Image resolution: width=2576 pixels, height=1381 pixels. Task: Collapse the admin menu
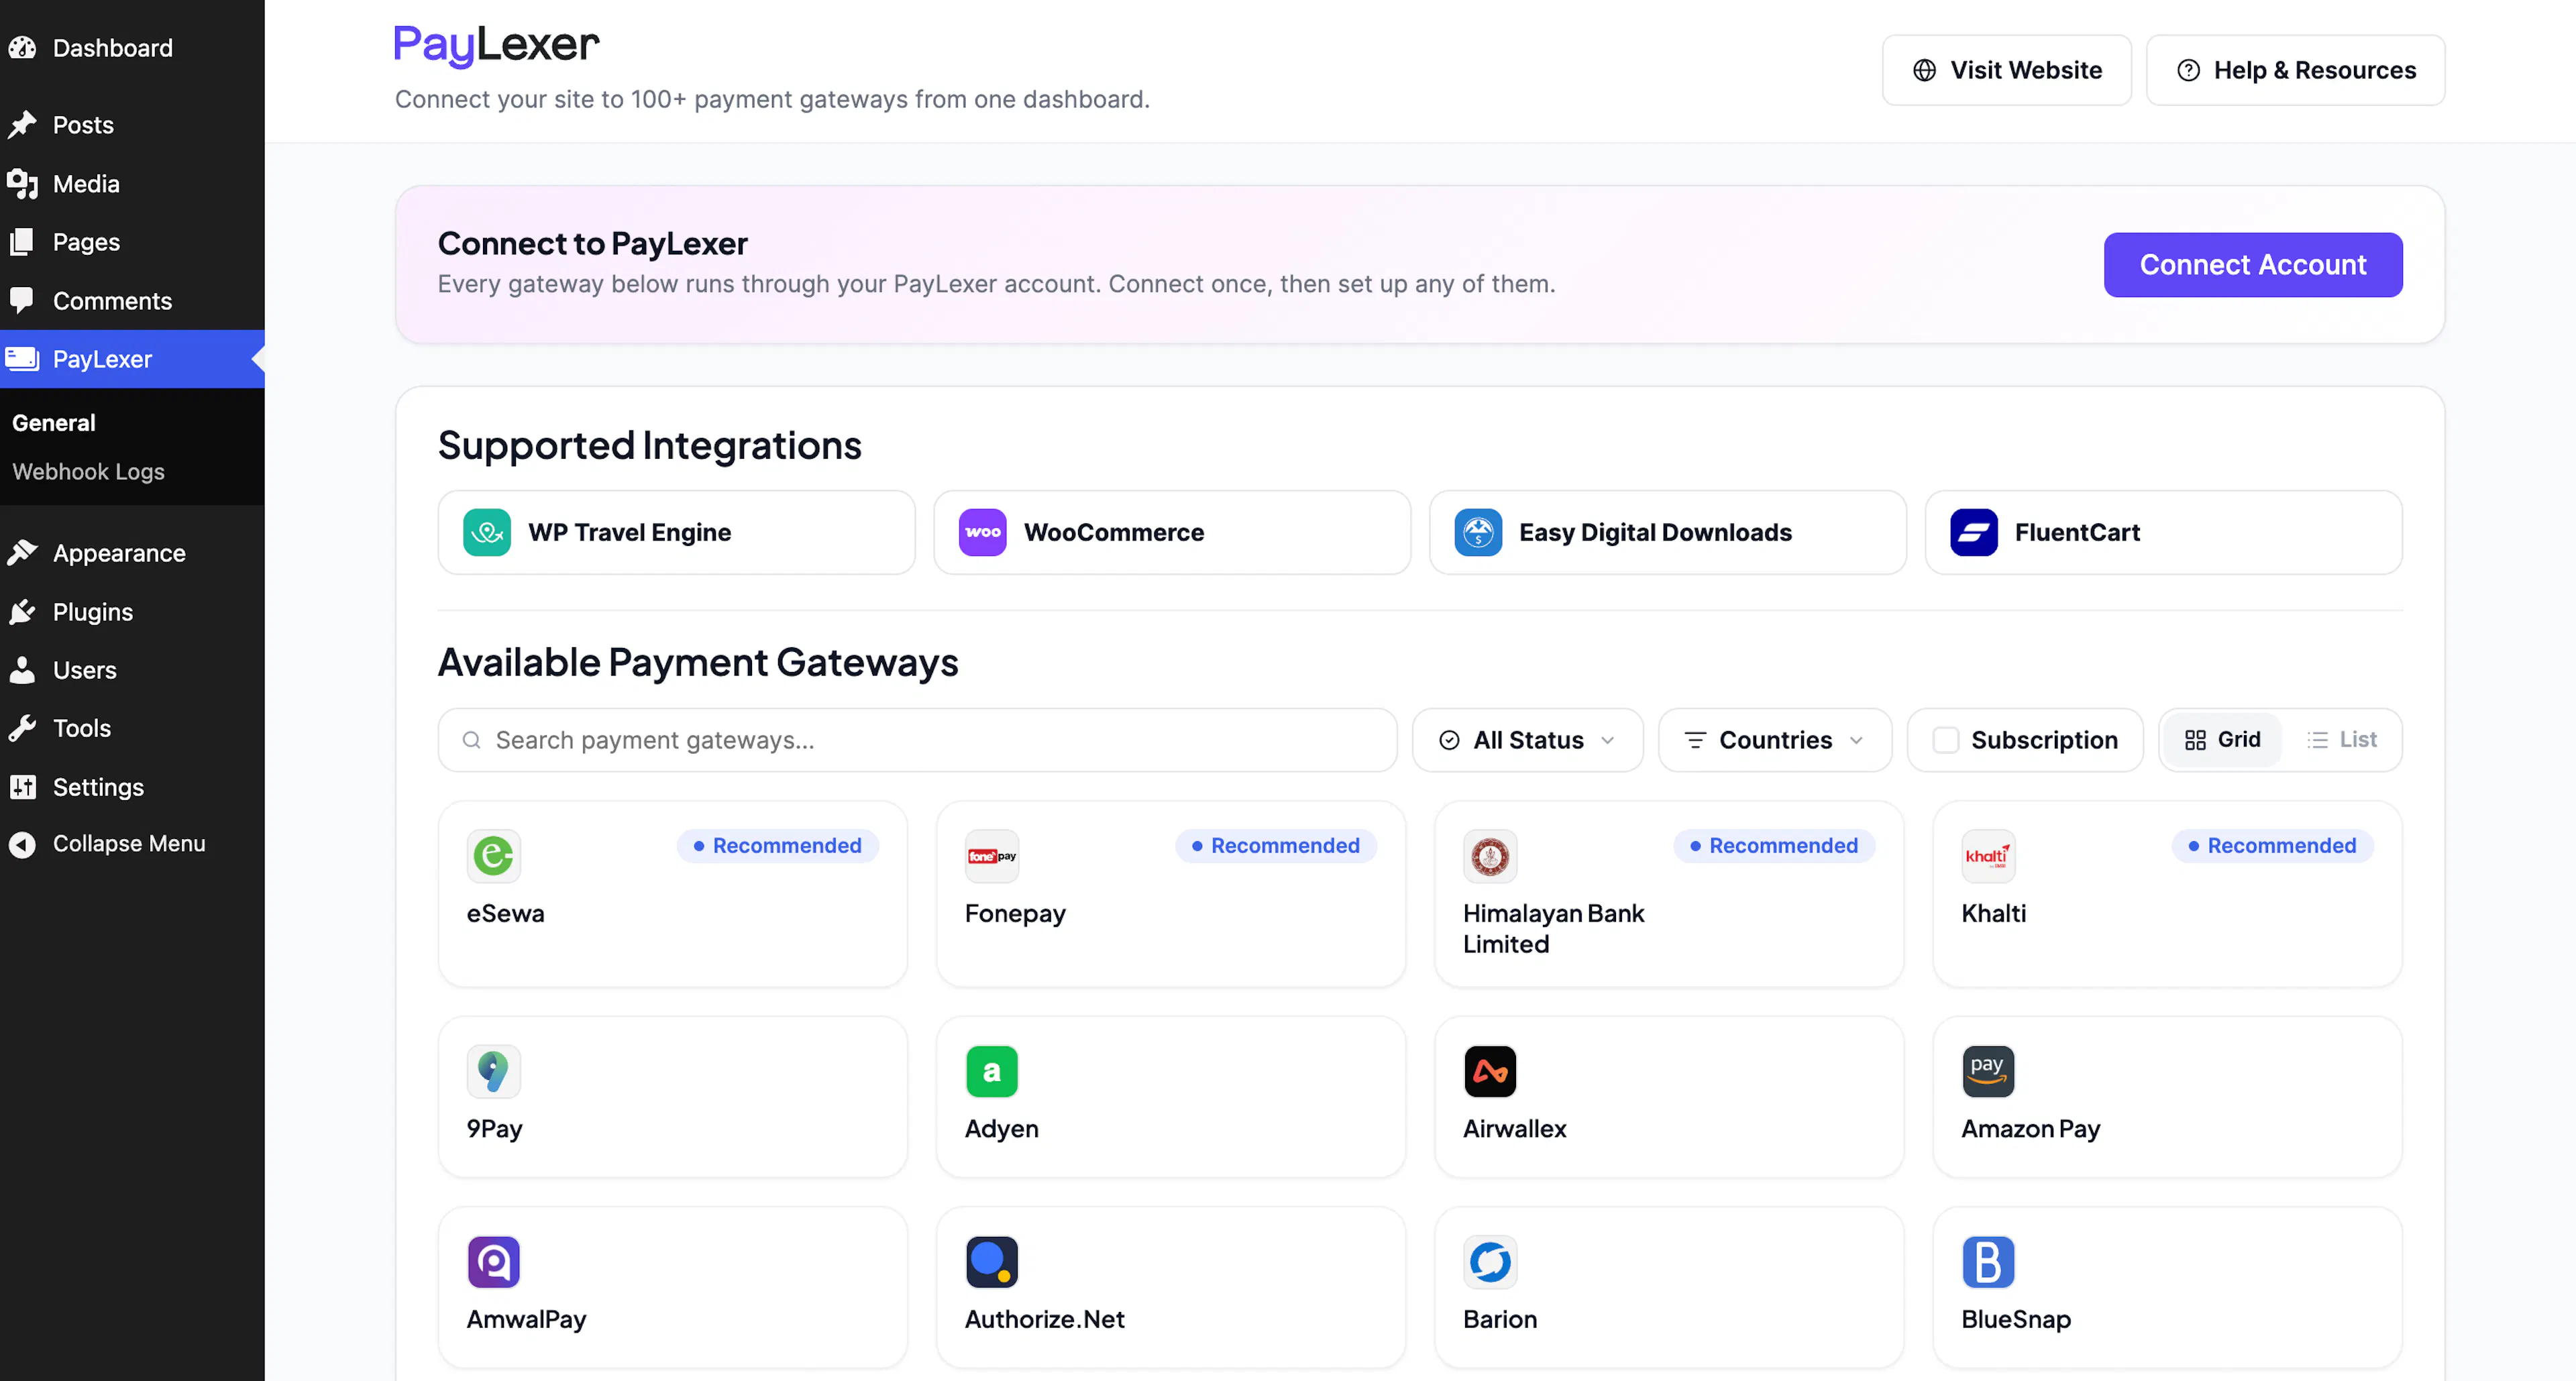tap(132, 844)
